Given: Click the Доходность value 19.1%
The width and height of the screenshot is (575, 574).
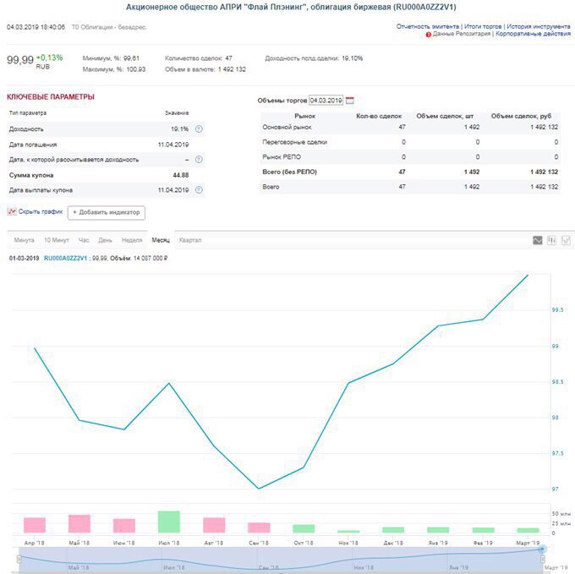Looking at the screenshot, I should point(179,129).
